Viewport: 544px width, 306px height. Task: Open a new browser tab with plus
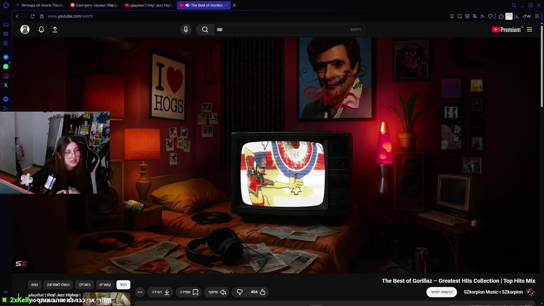(x=234, y=5)
